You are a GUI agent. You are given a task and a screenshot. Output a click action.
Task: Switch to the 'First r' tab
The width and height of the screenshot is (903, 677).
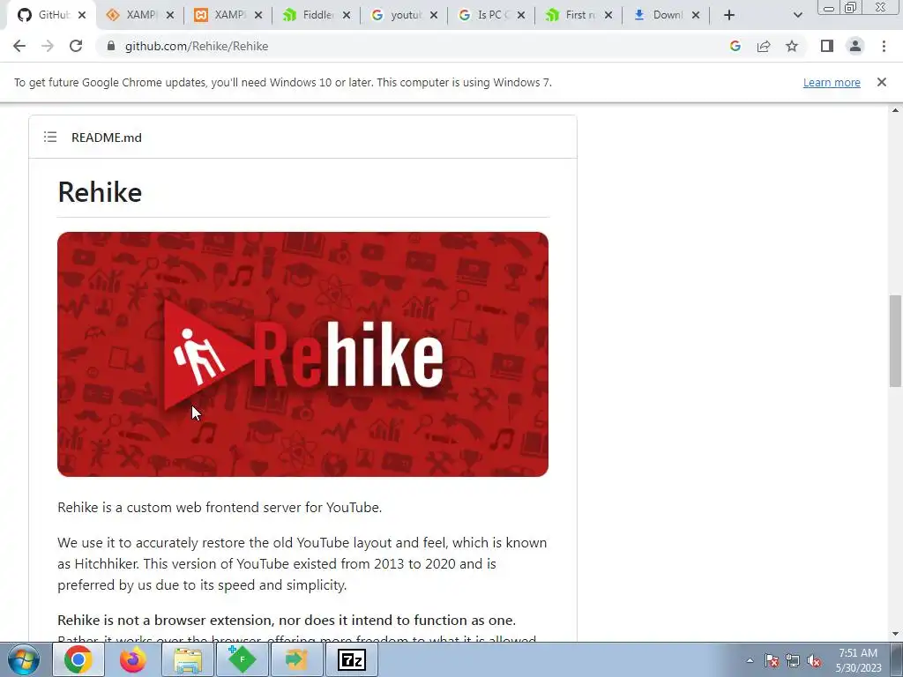click(578, 15)
